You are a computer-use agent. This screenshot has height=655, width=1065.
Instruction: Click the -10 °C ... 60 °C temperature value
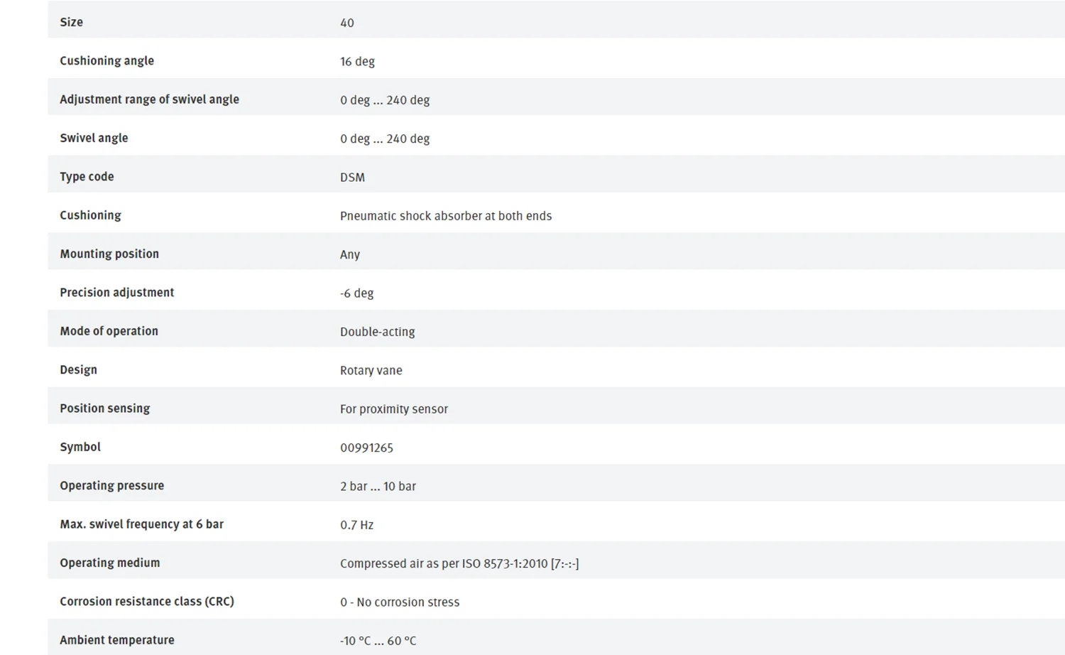pos(378,641)
